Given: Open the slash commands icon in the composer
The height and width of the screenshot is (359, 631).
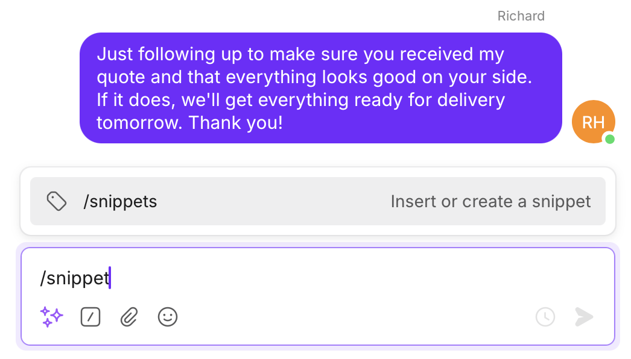Looking at the screenshot, I should point(90,317).
